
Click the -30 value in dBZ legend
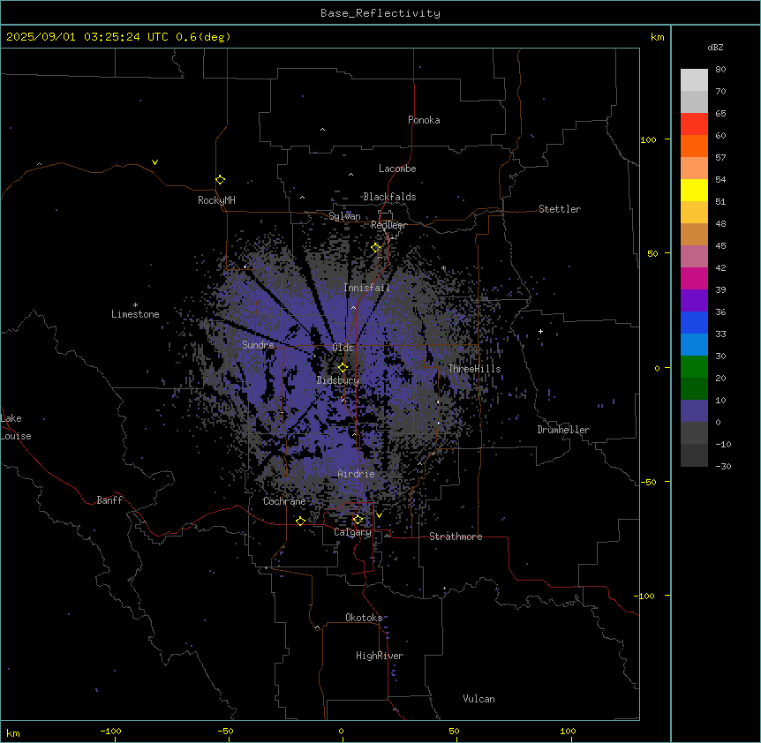723,466
